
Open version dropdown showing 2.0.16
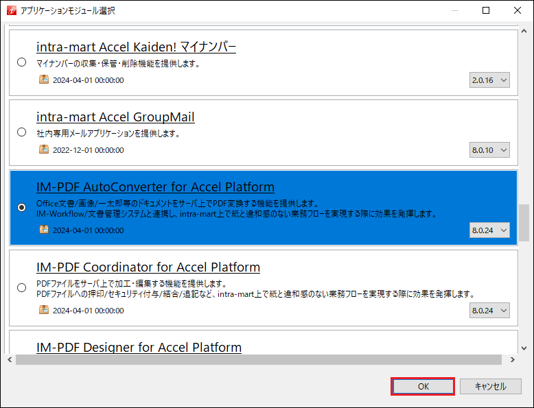pos(489,80)
